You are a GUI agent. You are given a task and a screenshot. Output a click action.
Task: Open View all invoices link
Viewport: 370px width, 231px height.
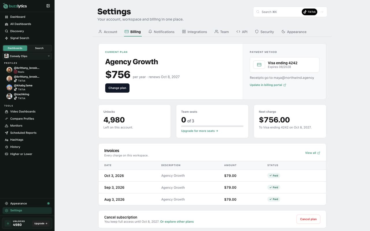pyautogui.click(x=312, y=153)
